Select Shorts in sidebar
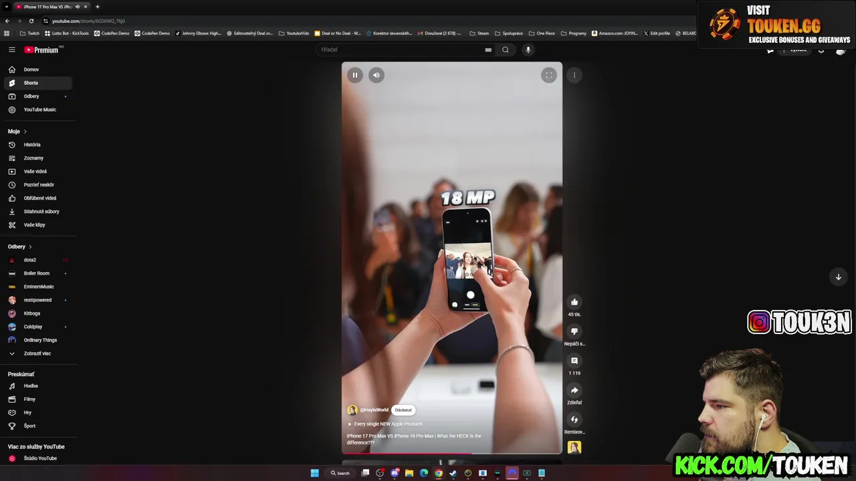Viewport: 856px width, 481px height. (x=37, y=83)
